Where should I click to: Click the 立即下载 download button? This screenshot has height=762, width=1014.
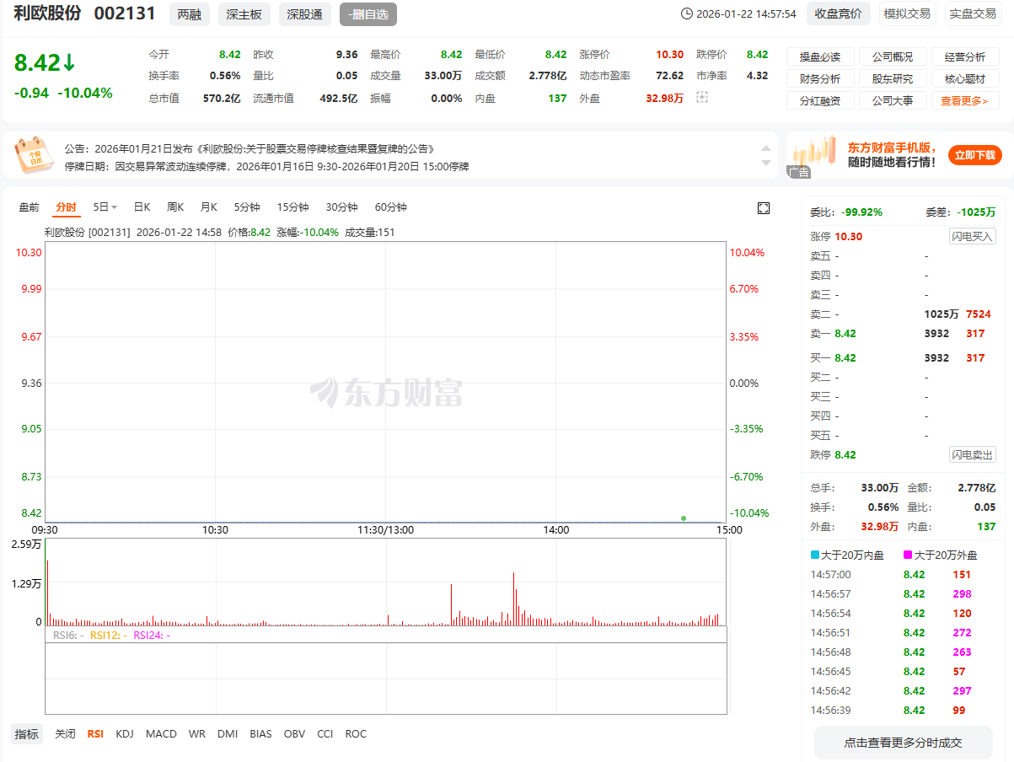(975, 155)
